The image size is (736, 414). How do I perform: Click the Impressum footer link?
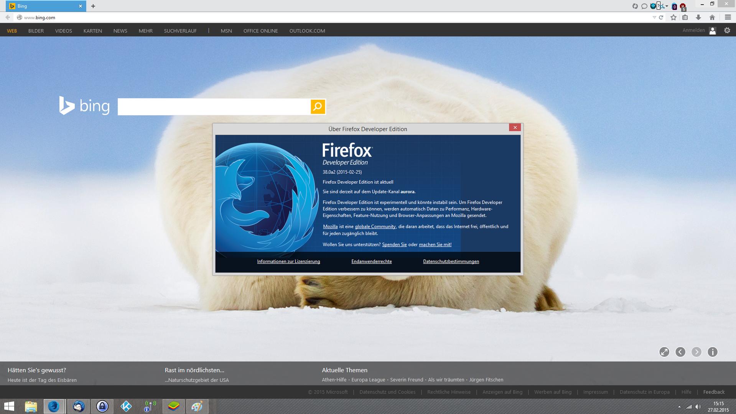[595, 392]
